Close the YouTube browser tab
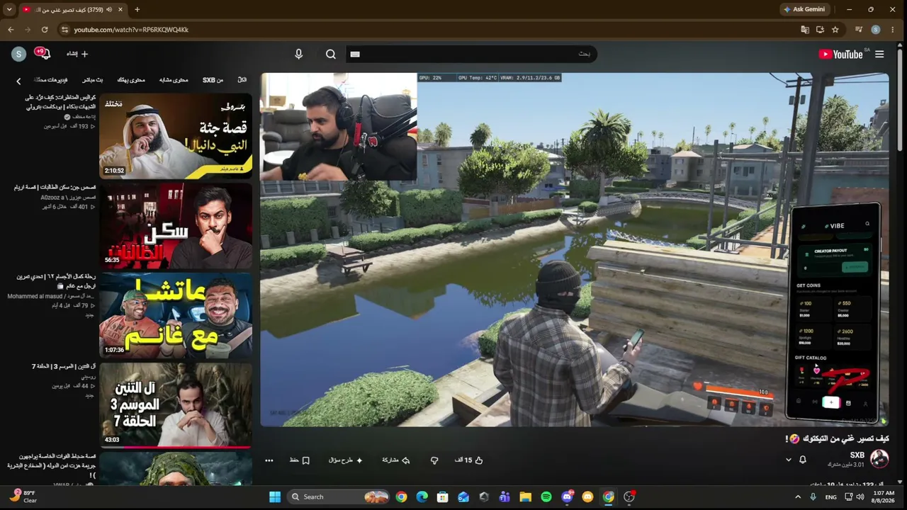 pos(120,9)
